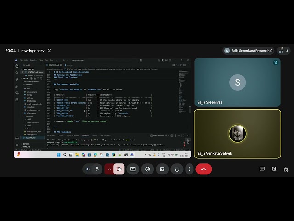Open the Run menu in VS Code
The height and width of the screenshot is (221, 294).
point(51,60)
